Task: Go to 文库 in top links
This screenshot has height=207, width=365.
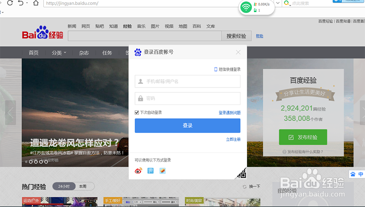Action: tap(210, 26)
